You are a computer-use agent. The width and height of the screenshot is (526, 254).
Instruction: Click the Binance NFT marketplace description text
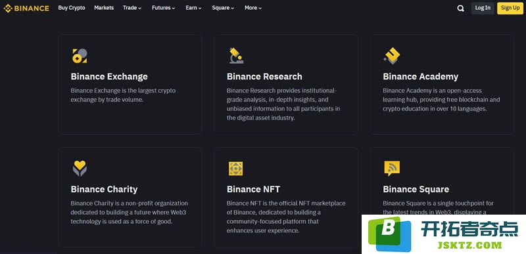[286, 217]
